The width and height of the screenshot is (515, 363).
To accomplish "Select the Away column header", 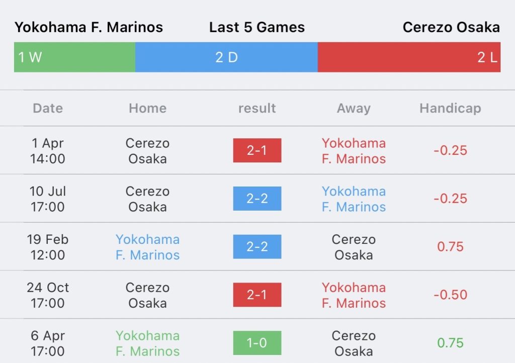I will 354,108.
